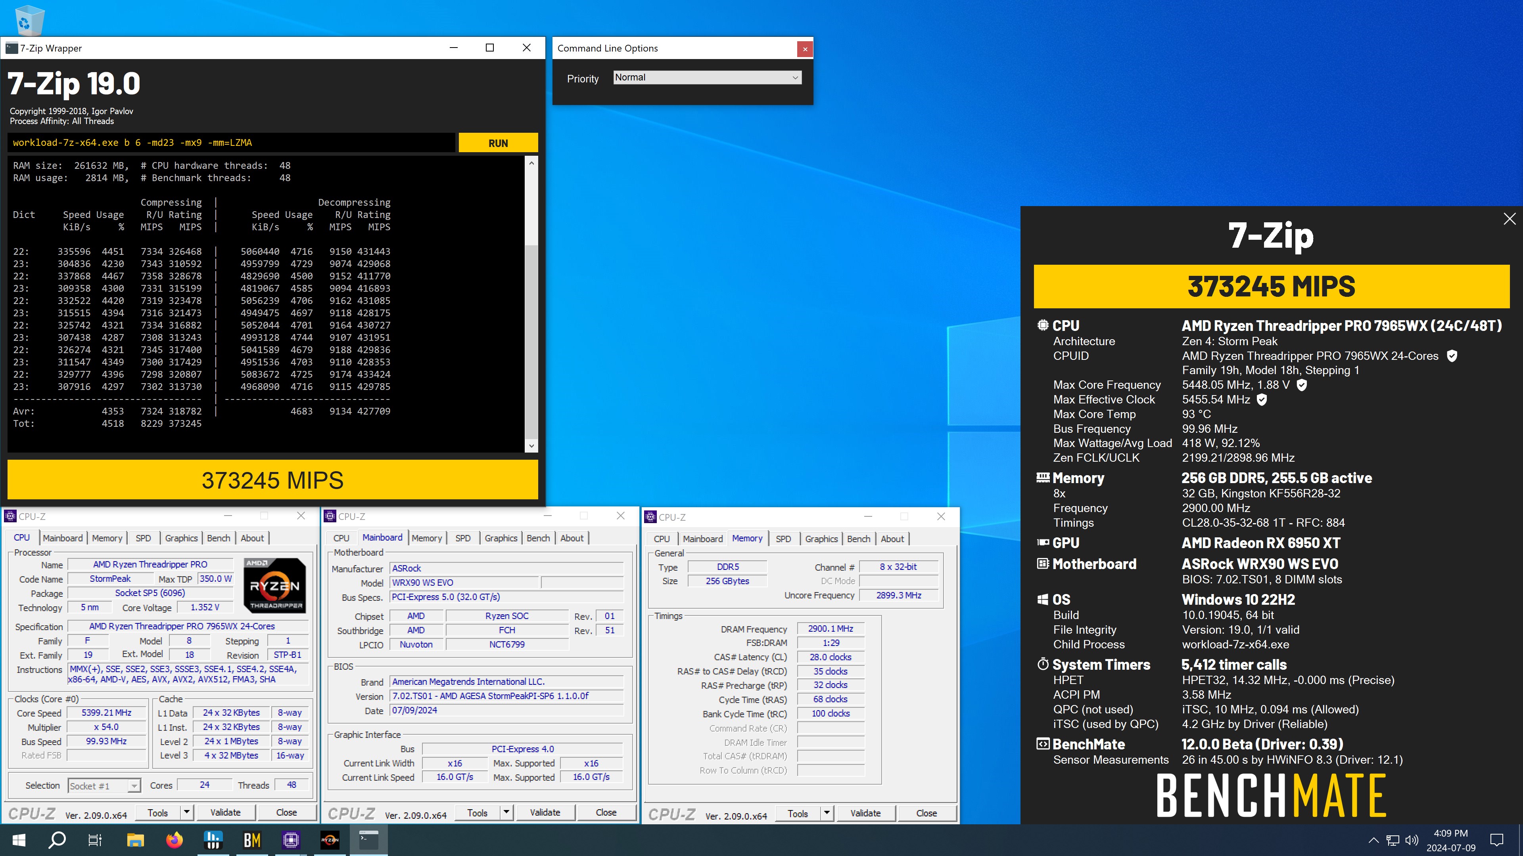
Task: Click Validate in third CPU-Z window
Action: 865,813
